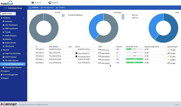Click the signal strength bars icon for -41 dBm
Viewport: 181px width, 107px height.
point(168,50)
